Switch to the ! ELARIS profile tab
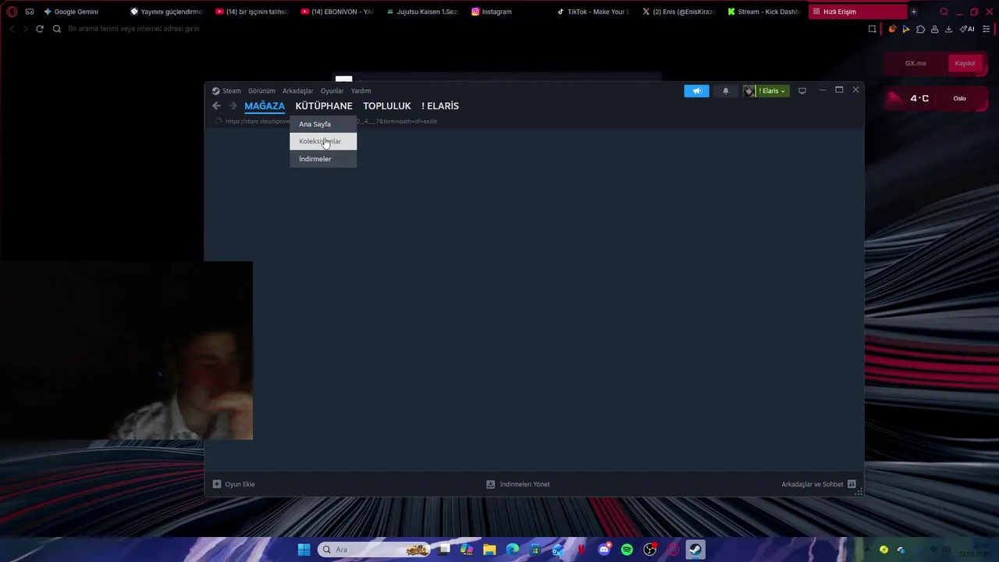This screenshot has width=999, height=562. coord(440,105)
